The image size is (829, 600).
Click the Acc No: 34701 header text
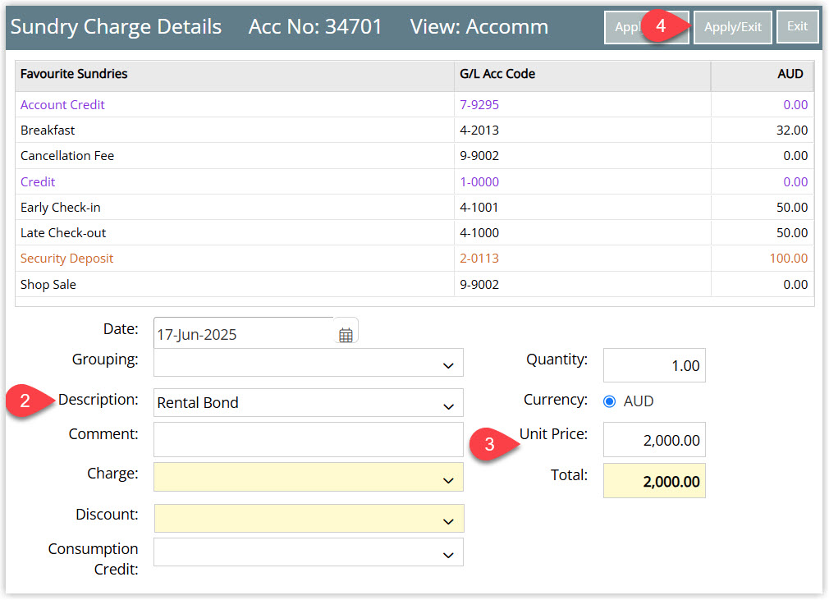(315, 26)
